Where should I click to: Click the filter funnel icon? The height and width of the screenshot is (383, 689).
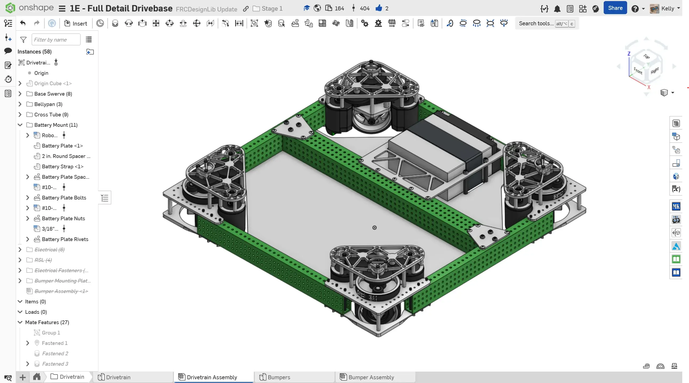pyautogui.click(x=23, y=40)
